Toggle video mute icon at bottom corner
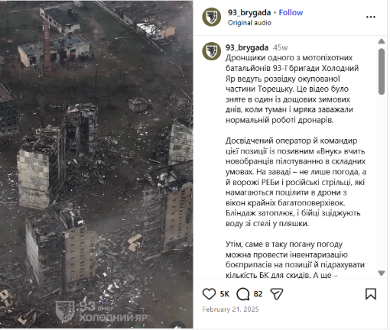Screen dimensions: 390x330 [x=177, y=325]
